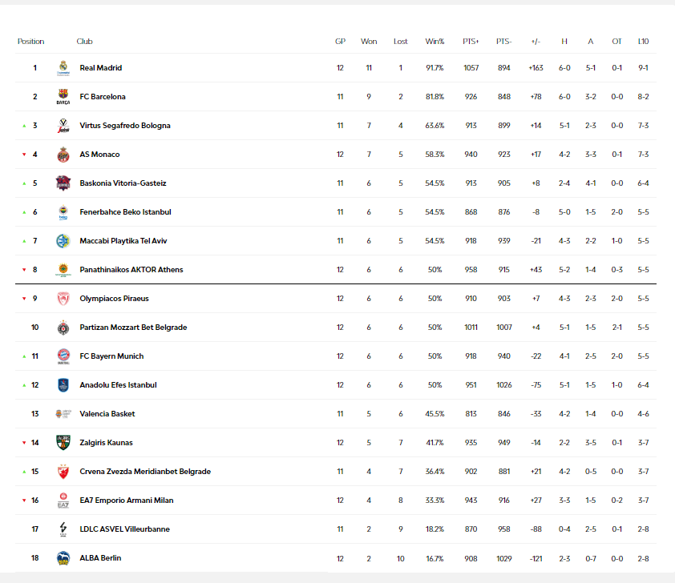675x583 pixels.
Task: Go to Anadolu Efes Istanbul page
Action: [x=118, y=385]
